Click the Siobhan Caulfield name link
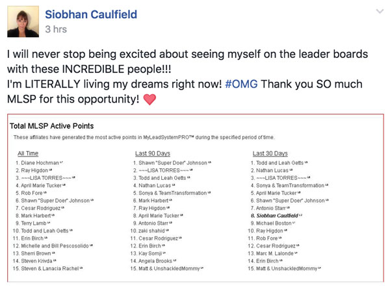The height and width of the screenshot is (289, 390). (x=91, y=14)
